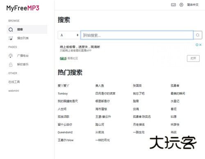Search hot term 剑魂
Screen dimensions: 205x159
coord(136,109)
